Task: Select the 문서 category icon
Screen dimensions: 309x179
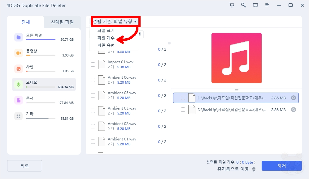Action: (19, 100)
